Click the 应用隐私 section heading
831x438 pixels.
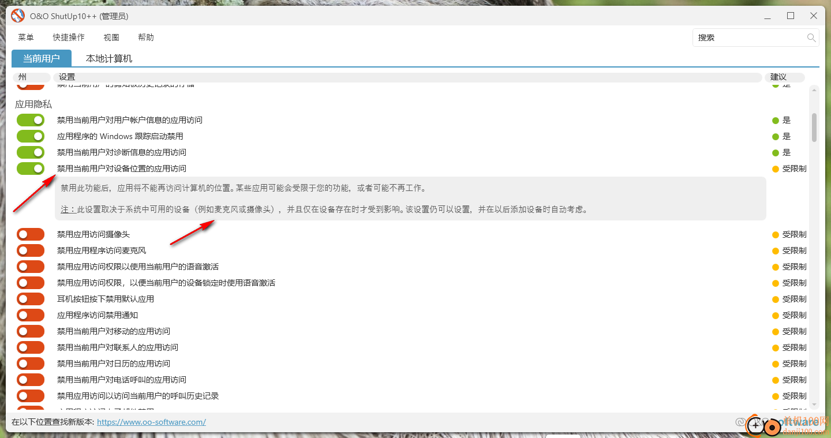tap(33, 104)
